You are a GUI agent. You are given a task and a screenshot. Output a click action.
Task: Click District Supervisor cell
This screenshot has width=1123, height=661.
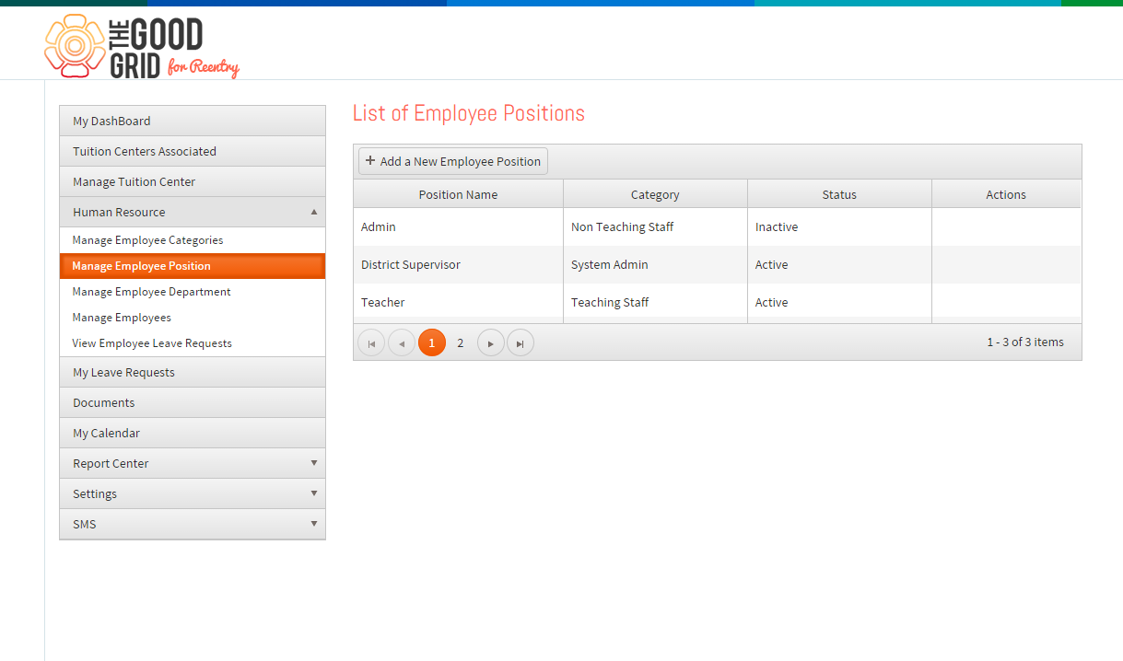tap(458, 264)
